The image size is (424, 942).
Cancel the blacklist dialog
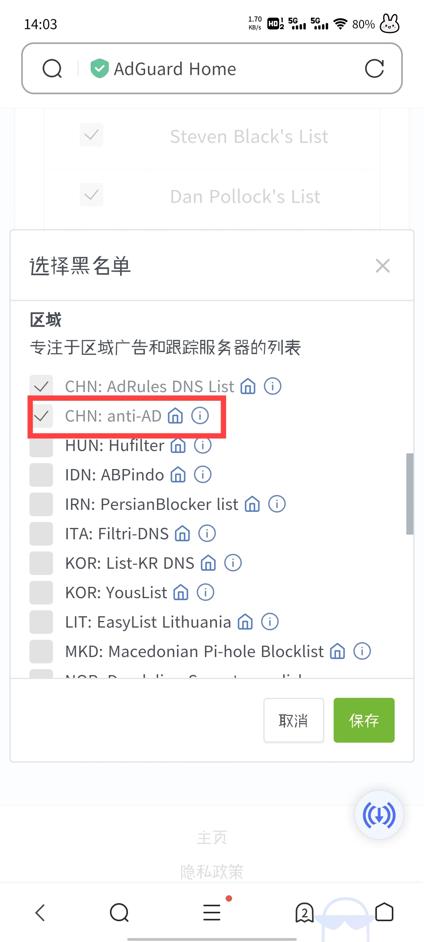tap(293, 720)
